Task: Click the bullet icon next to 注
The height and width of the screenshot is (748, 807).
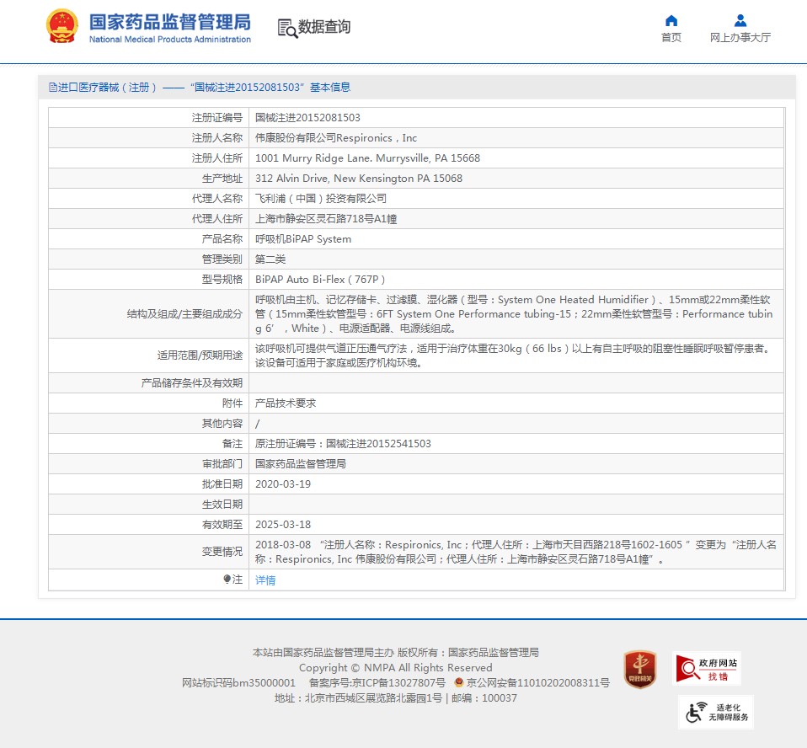Action: point(227,580)
